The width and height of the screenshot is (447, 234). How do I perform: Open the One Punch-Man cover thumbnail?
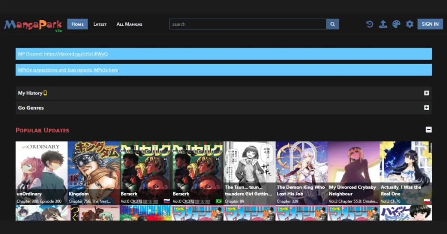(x=145, y=213)
